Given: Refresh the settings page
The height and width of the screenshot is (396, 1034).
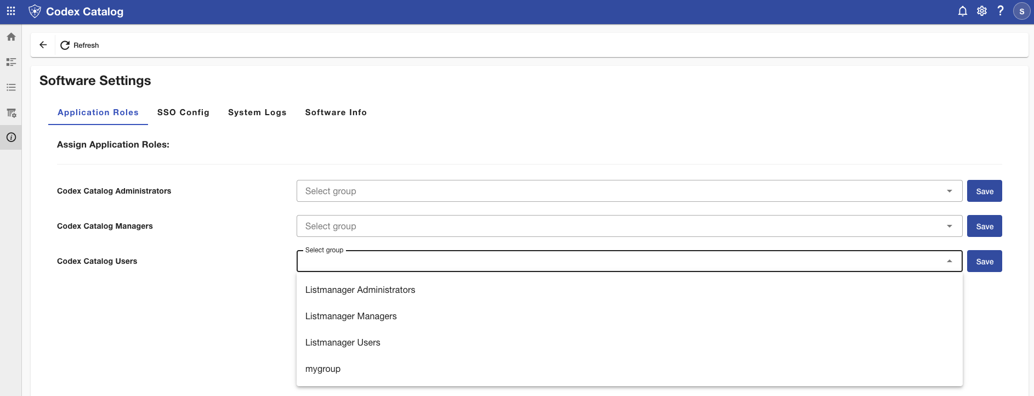Looking at the screenshot, I should tap(79, 45).
